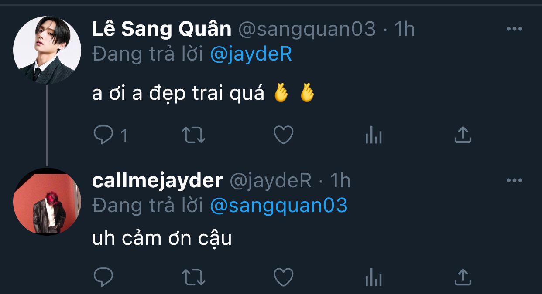Like the 'a ơi a đẹp trai quá' tweet
This screenshot has width=542, height=294.
283,135
